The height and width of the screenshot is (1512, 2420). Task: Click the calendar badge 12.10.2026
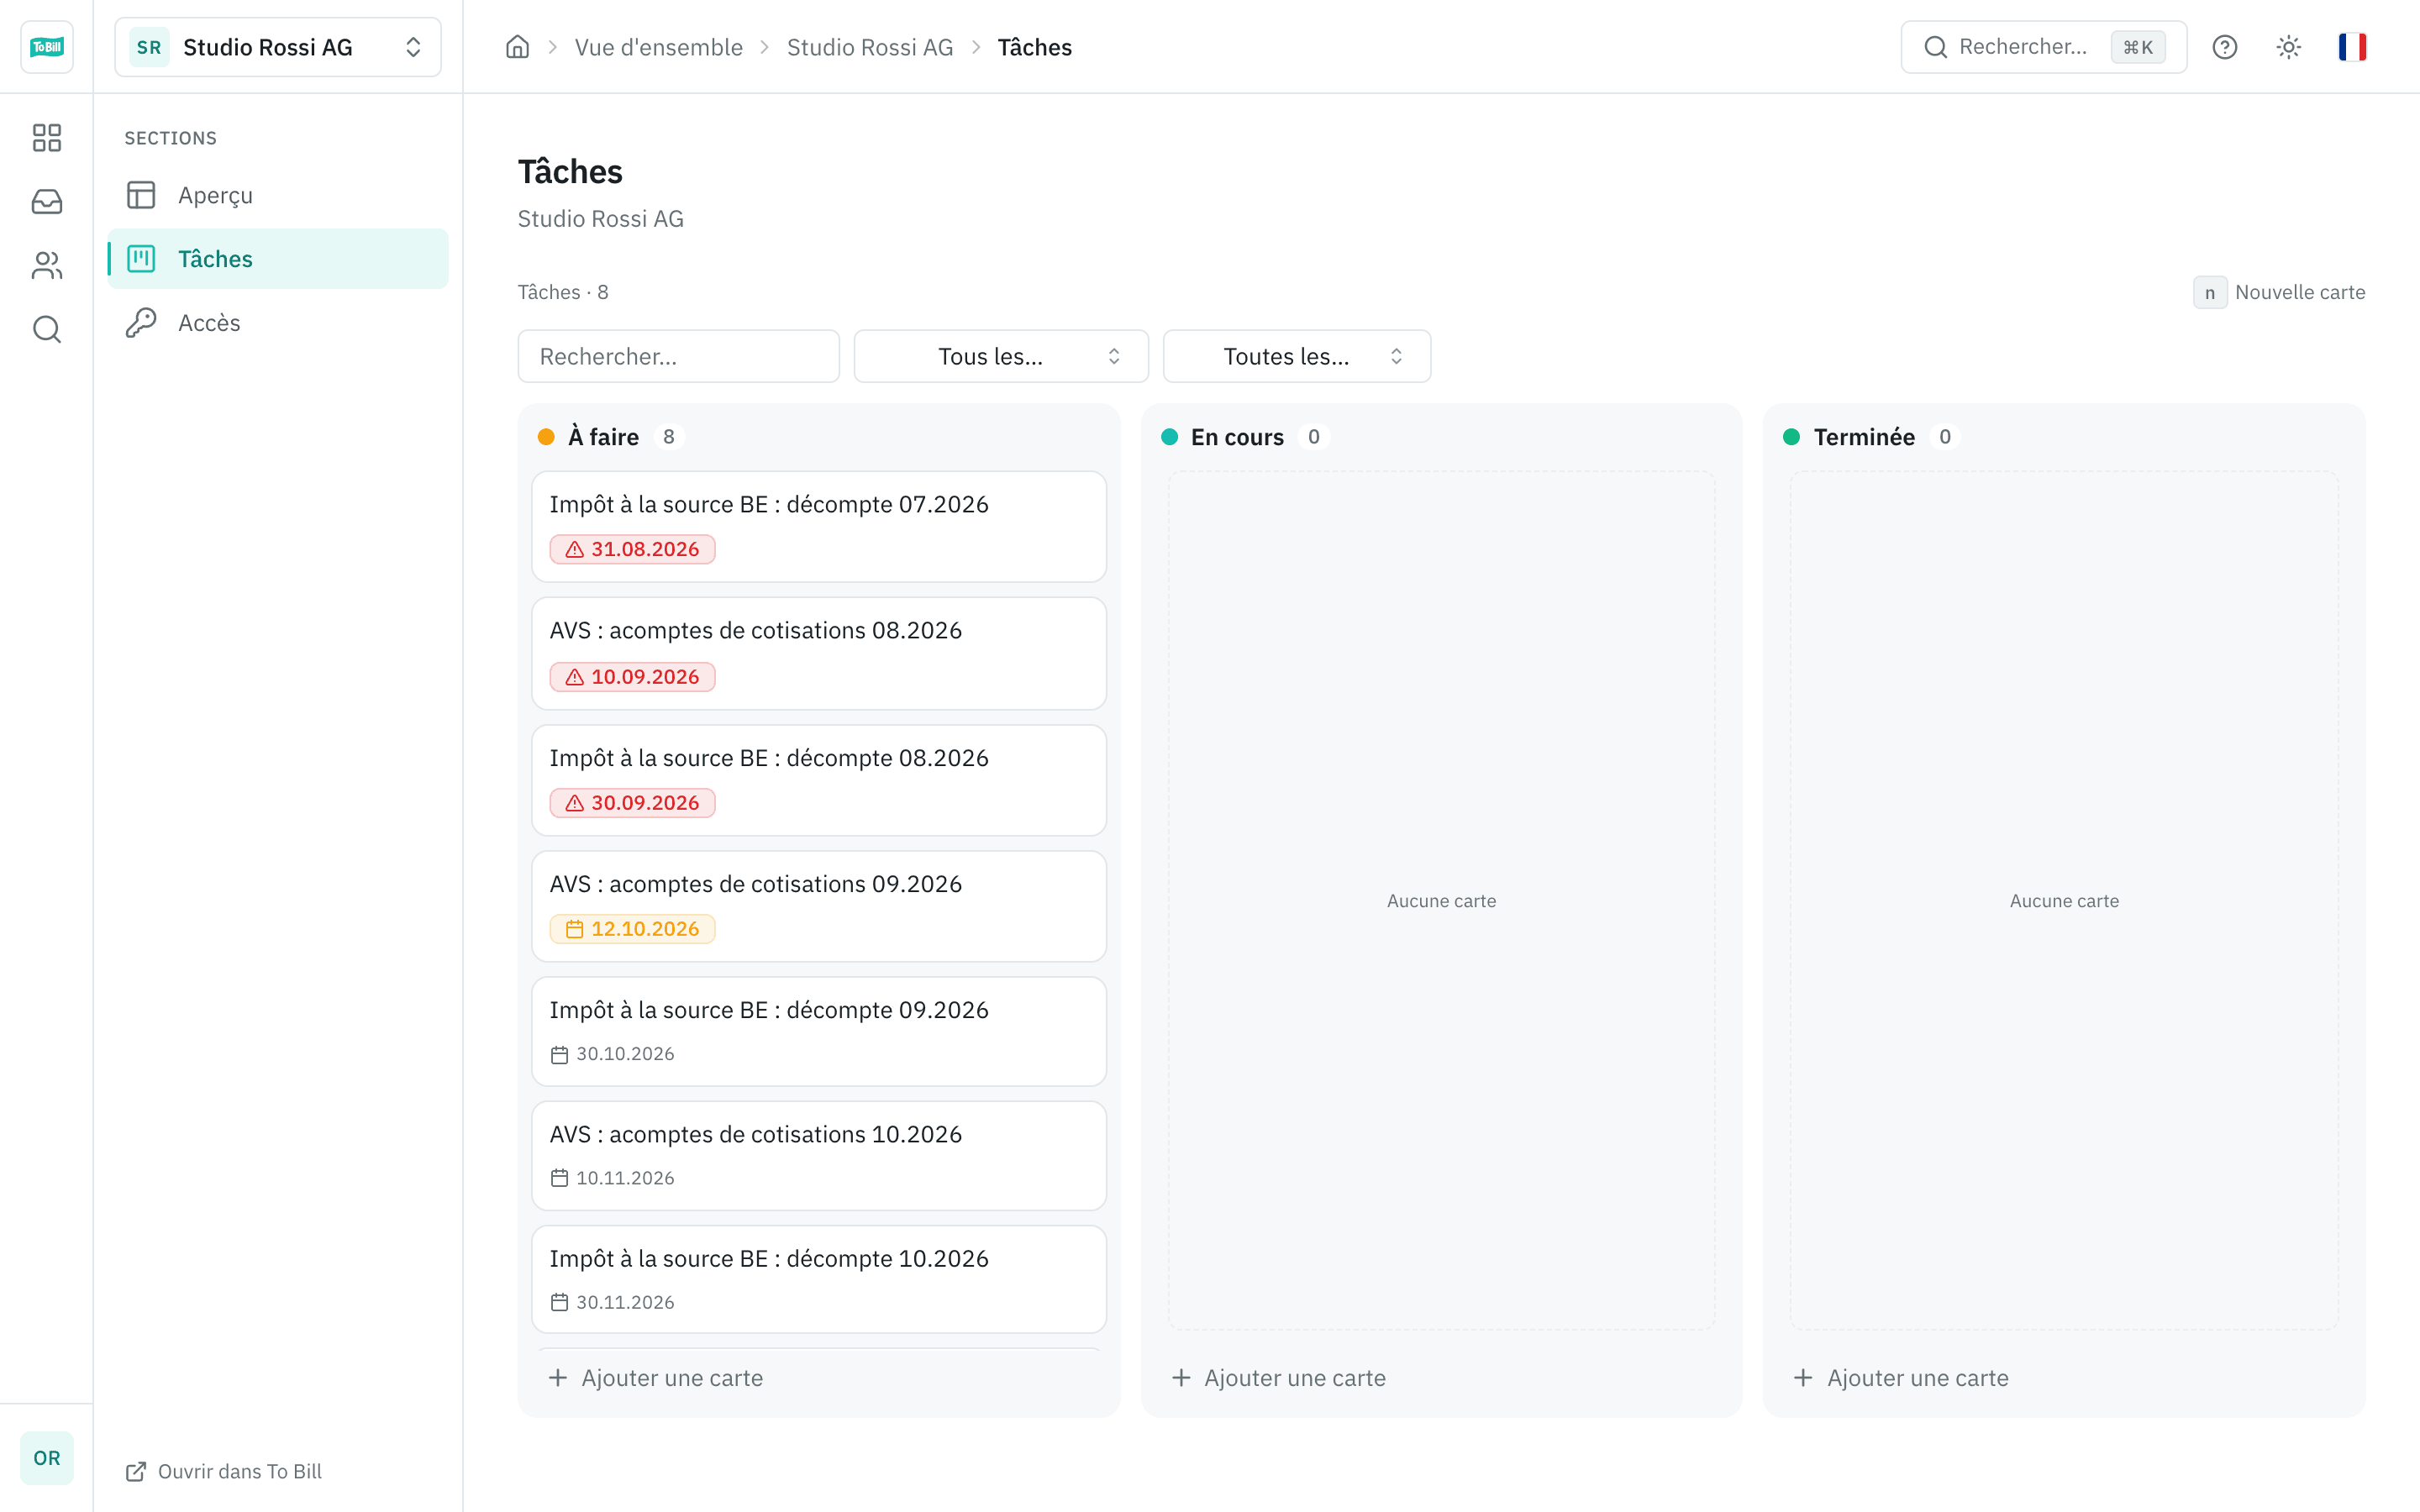tap(632, 929)
